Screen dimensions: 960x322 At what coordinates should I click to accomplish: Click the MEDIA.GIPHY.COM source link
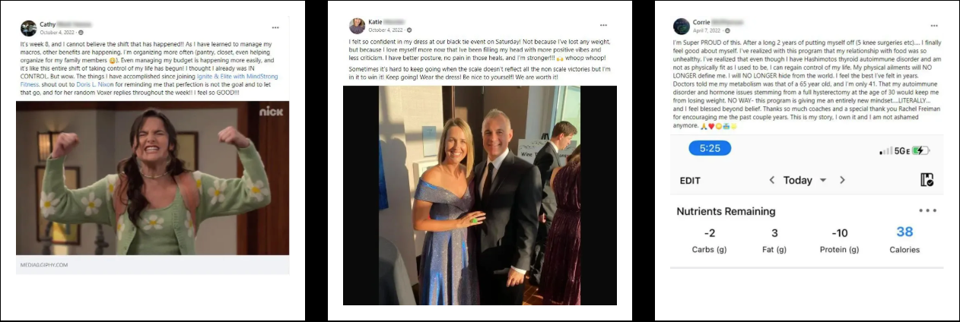(44, 265)
